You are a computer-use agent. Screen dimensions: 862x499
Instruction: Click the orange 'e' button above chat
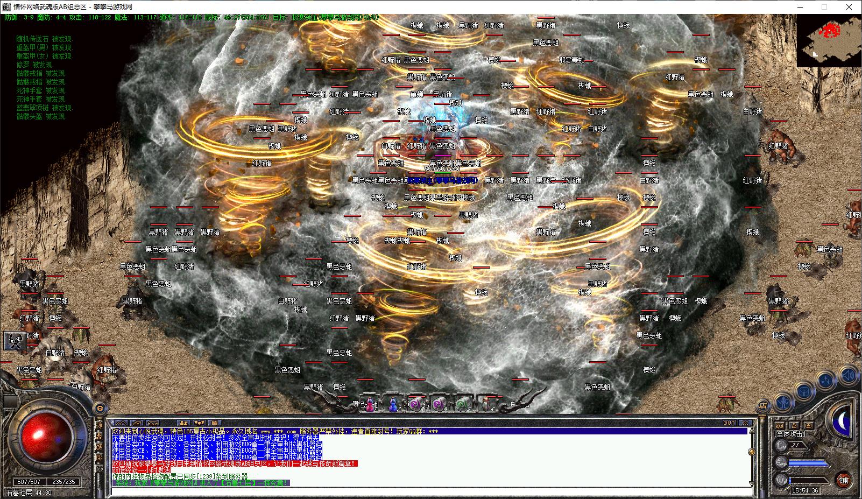pyautogui.click(x=100, y=408)
